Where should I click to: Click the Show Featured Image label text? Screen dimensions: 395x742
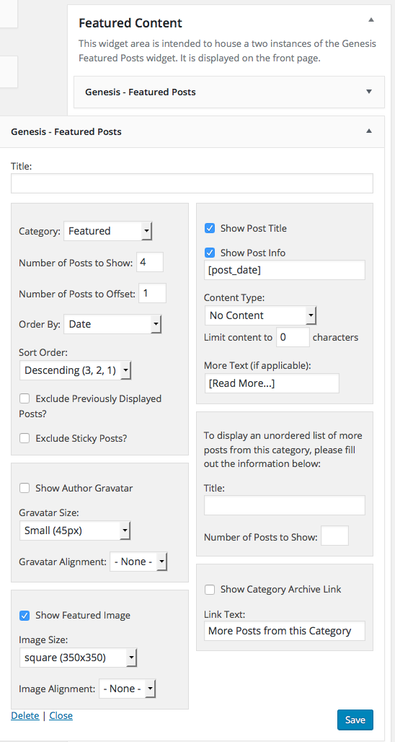(83, 615)
